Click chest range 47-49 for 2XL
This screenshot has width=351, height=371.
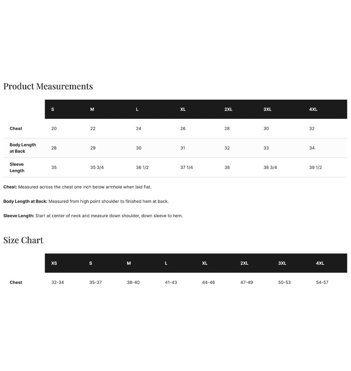click(246, 282)
